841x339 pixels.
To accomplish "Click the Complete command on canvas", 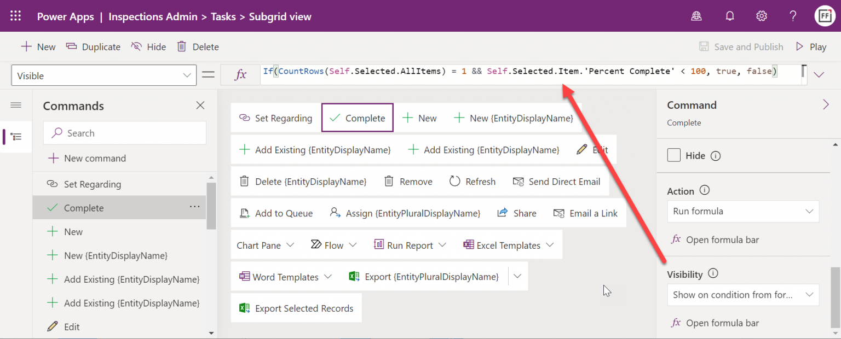I will pyautogui.click(x=357, y=118).
